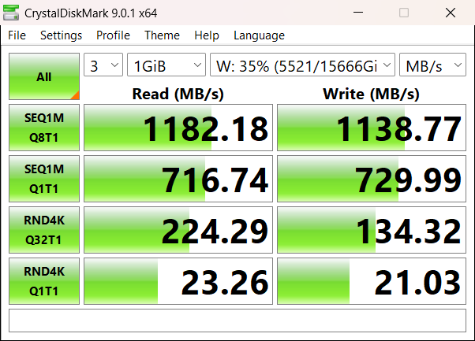Screen dimensions: 475x341
Task: Open the Profile menu
Action: click(113, 35)
